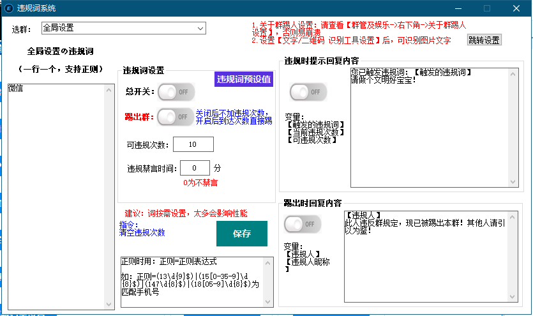Click the 可违规次数 input field
This screenshot has height=316, width=533.
[x=193, y=144]
